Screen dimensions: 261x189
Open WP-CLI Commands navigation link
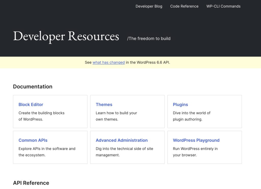[x=223, y=6]
